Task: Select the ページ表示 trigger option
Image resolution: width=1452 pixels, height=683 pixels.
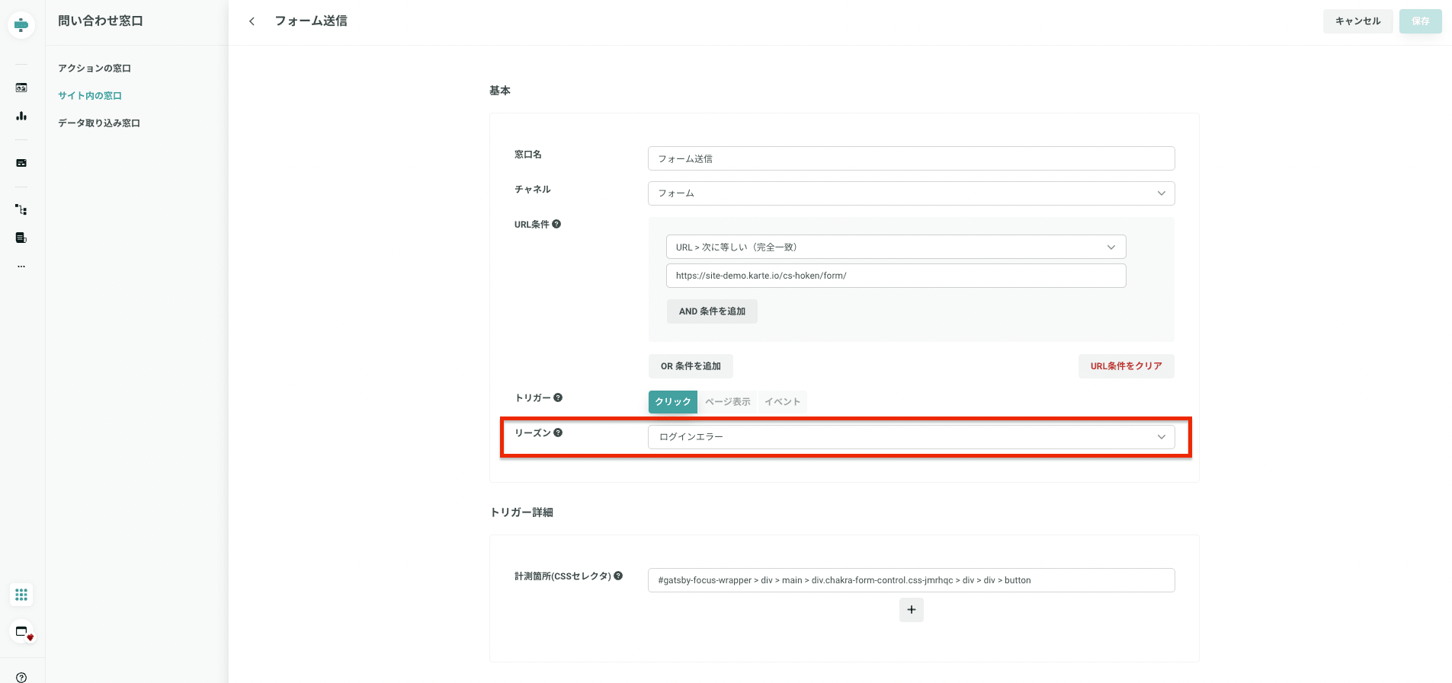Action: coord(728,402)
